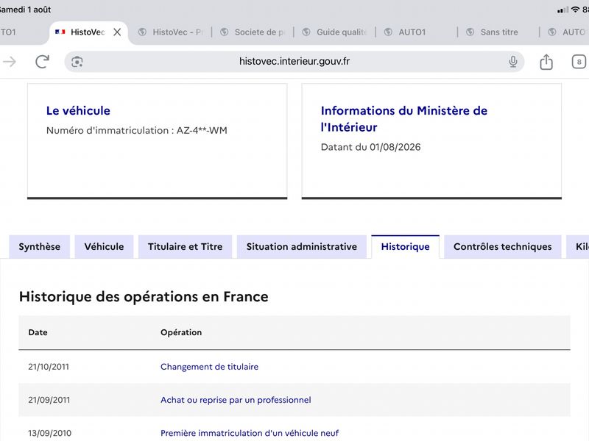Click the Date column header
The width and height of the screenshot is (589, 441).
(x=38, y=333)
